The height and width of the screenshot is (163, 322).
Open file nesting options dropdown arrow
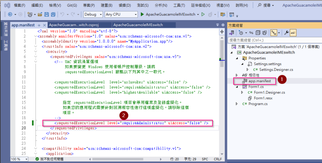279,33
